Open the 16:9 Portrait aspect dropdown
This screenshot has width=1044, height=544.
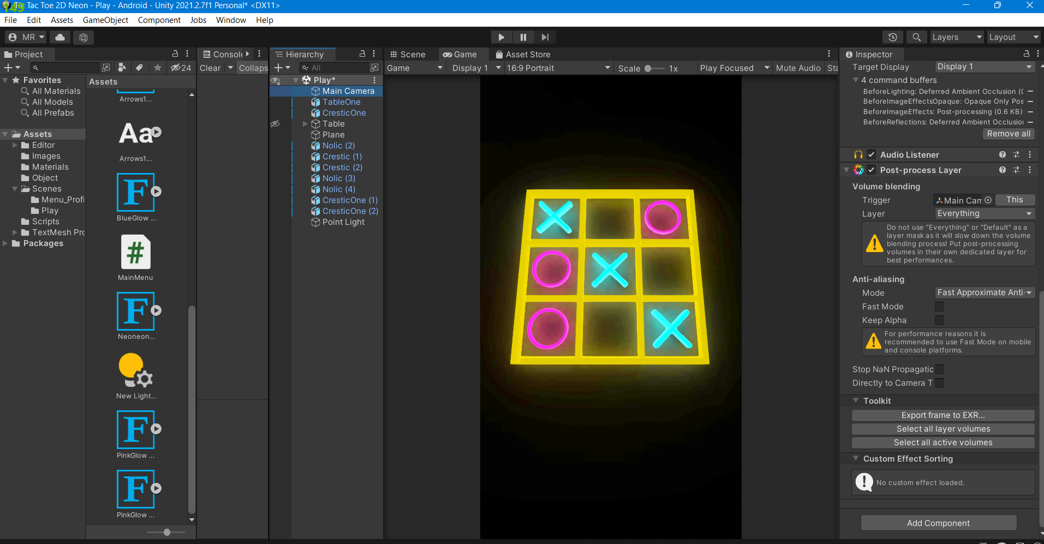click(x=558, y=68)
